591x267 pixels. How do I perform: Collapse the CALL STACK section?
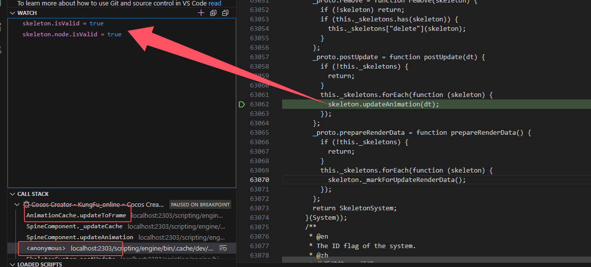pyautogui.click(x=12, y=194)
